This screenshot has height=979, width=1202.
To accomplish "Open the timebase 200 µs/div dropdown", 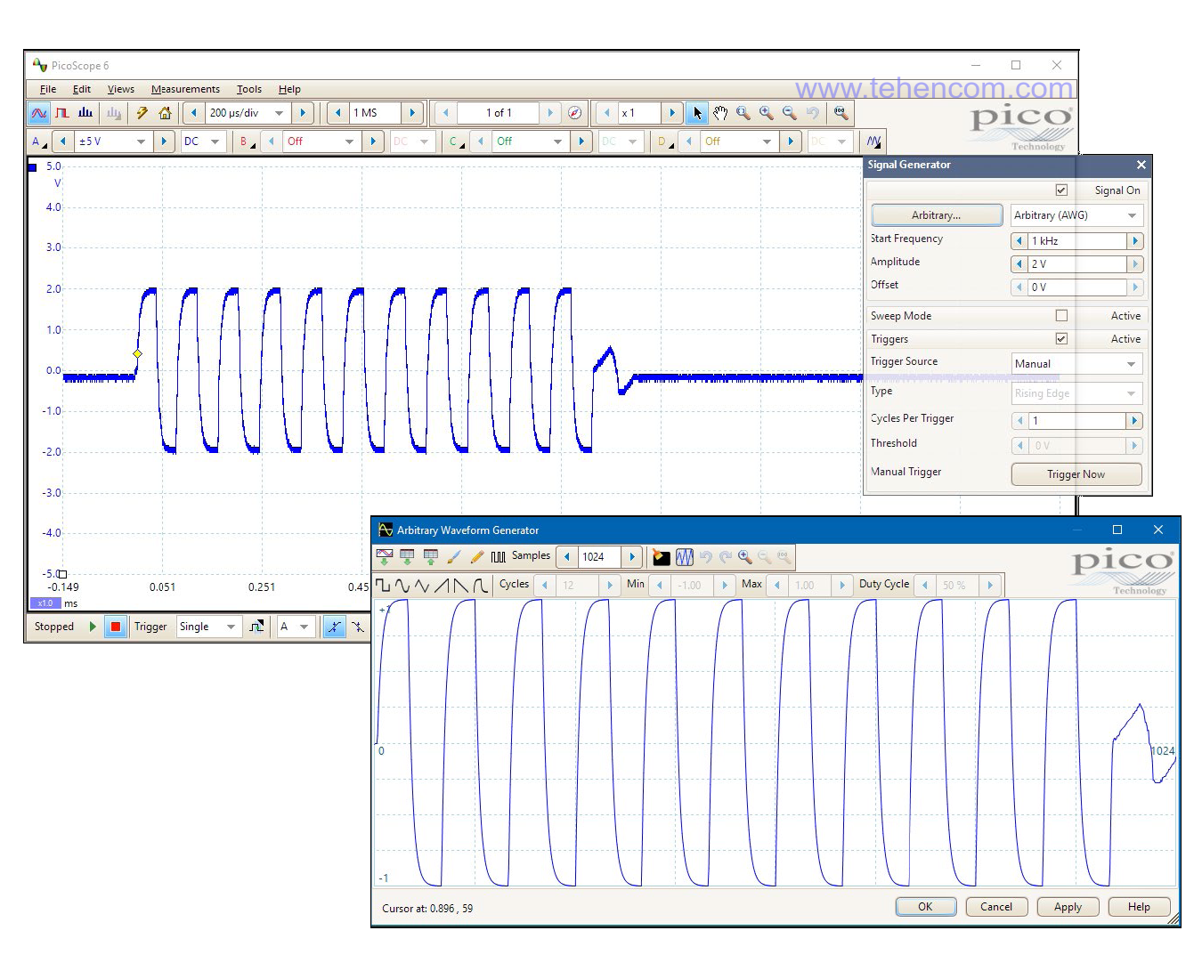I will [279, 113].
